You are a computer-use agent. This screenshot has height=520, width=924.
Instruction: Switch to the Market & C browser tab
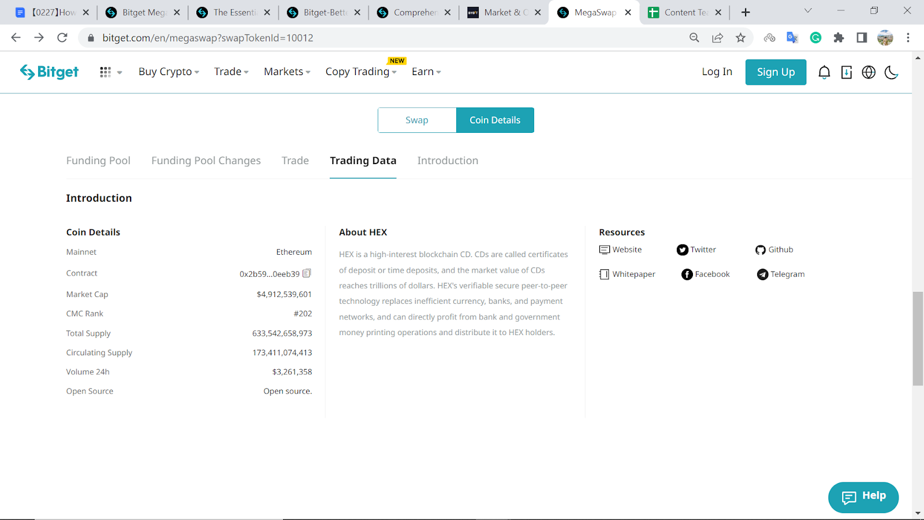(505, 12)
